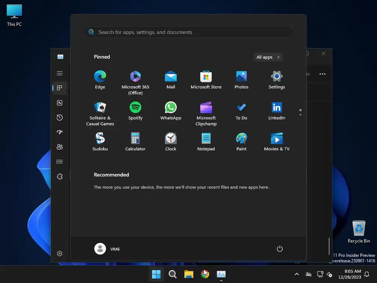
Task: Open File Explorer from taskbar
Action: pos(189,274)
